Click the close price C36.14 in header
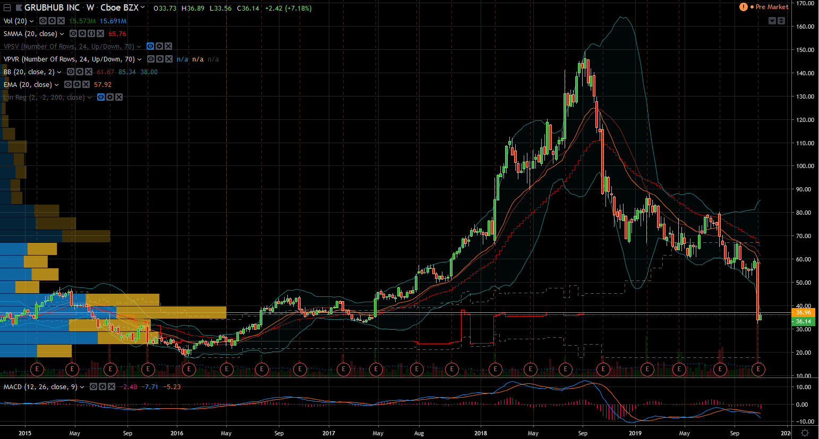 click(x=248, y=8)
